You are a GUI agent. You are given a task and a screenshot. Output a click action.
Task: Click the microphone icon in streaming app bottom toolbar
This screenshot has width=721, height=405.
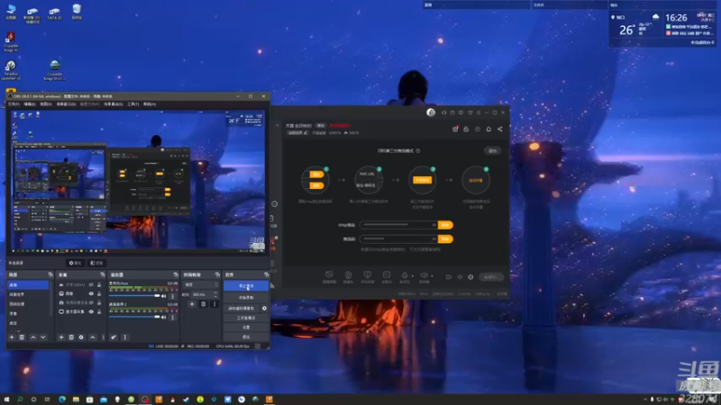(405, 275)
